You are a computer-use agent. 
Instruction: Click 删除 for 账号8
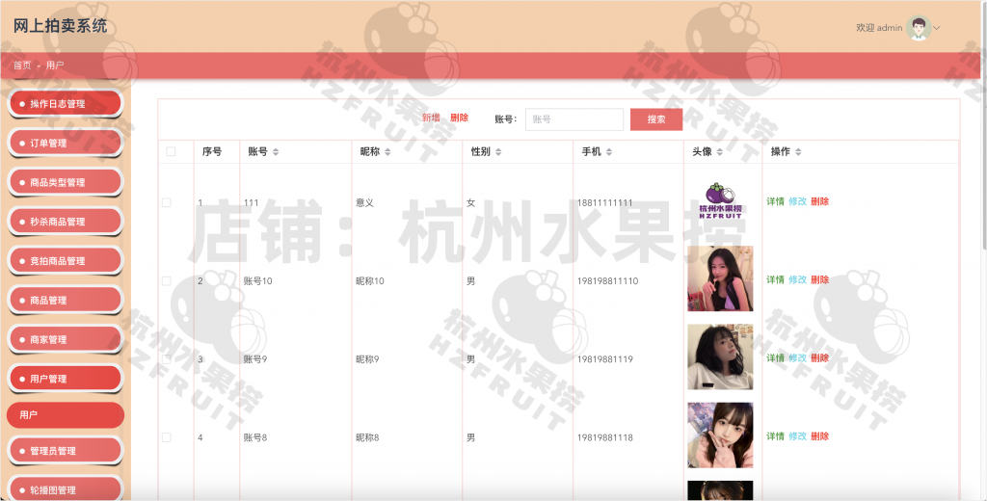819,435
